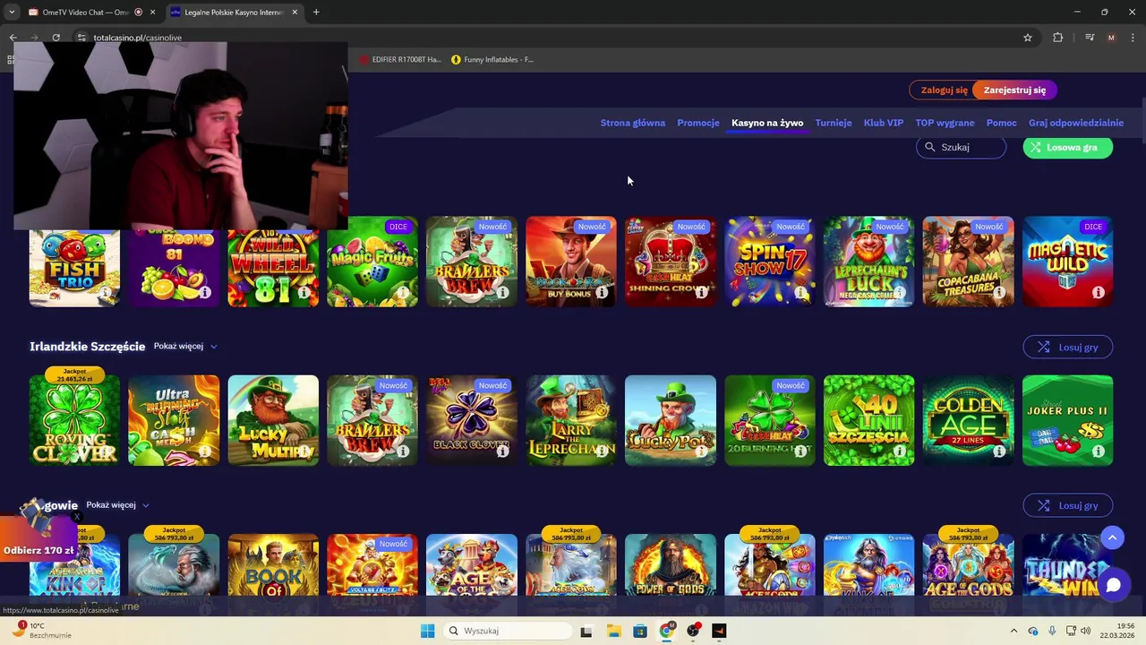Click the Losowa gra button

(x=1068, y=147)
